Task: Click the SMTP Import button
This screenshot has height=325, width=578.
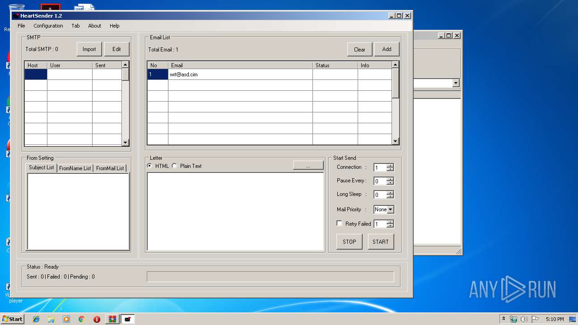Action: [x=89, y=49]
